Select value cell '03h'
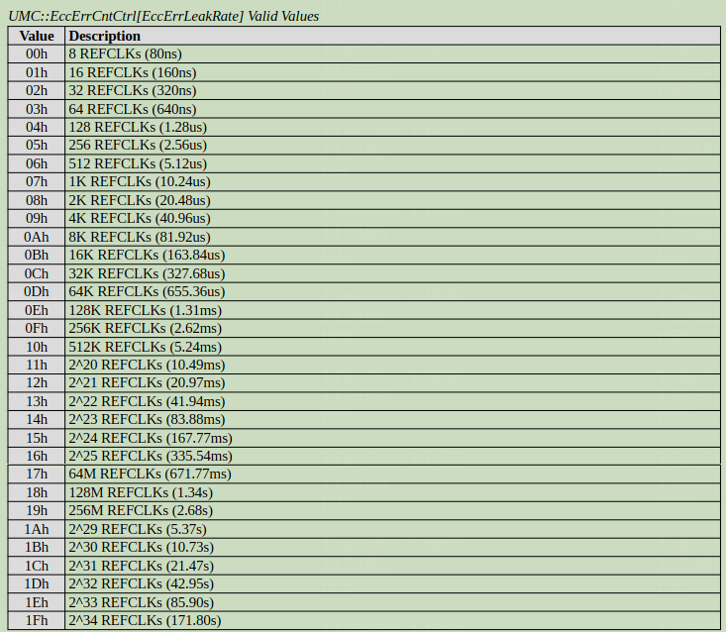The image size is (726, 632). (37, 109)
